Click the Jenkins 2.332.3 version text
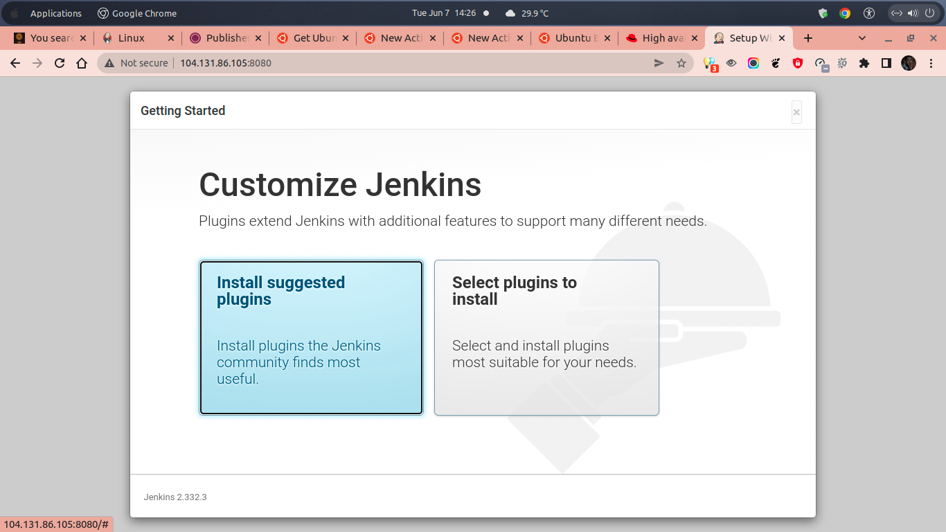 point(175,497)
